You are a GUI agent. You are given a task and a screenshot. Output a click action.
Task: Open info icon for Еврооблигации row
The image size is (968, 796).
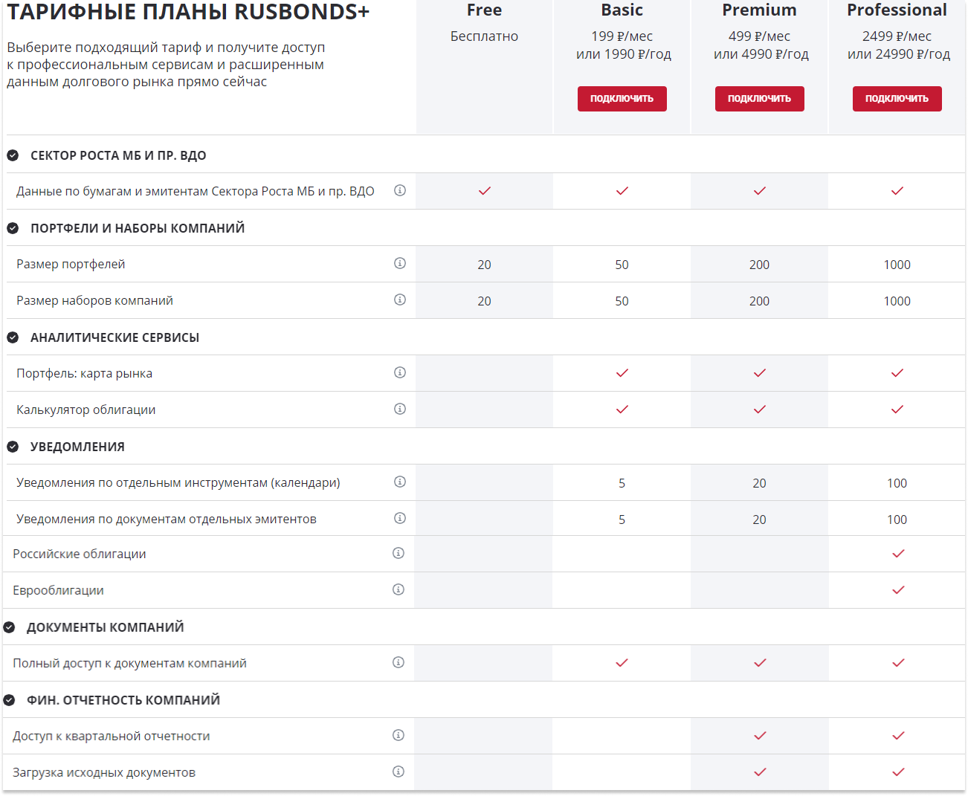click(x=399, y=589)
